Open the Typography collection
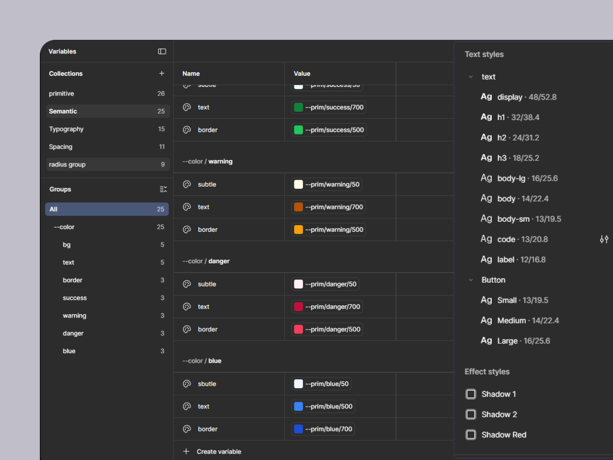The height and width of the screenshot is (460, 613). coord(107,129)
